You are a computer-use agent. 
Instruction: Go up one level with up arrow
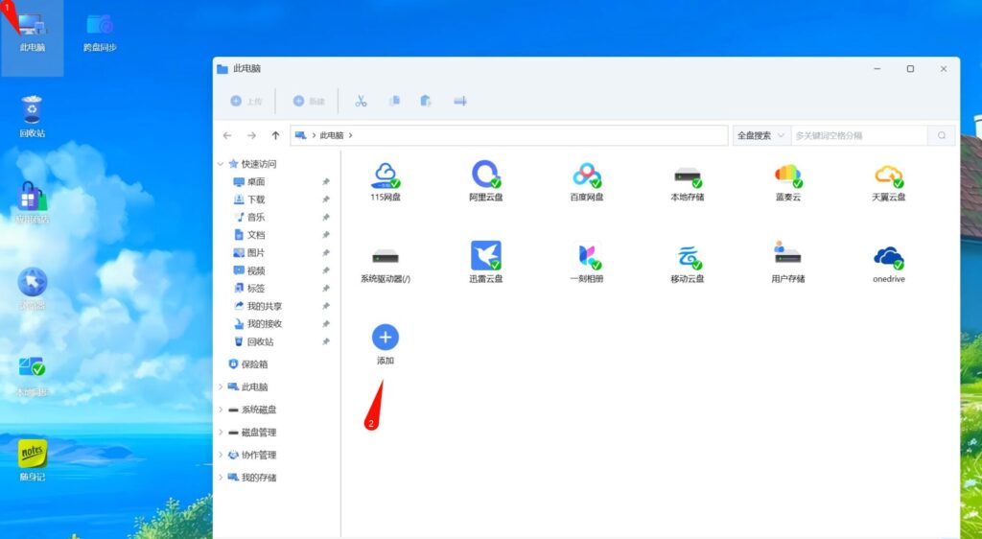[275, 135]
